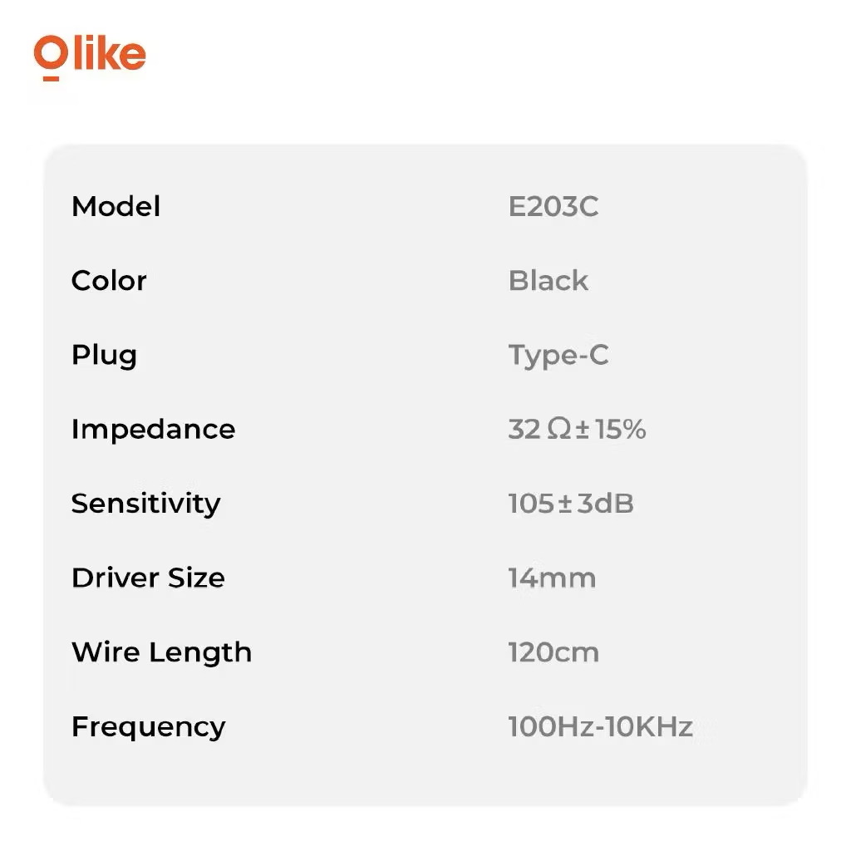
Task: Click the Driver Size label
Action: (x=148, y=578)
